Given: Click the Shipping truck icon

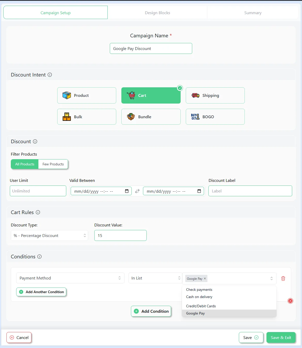Looking at the screenshot, I should pos(195,95).
